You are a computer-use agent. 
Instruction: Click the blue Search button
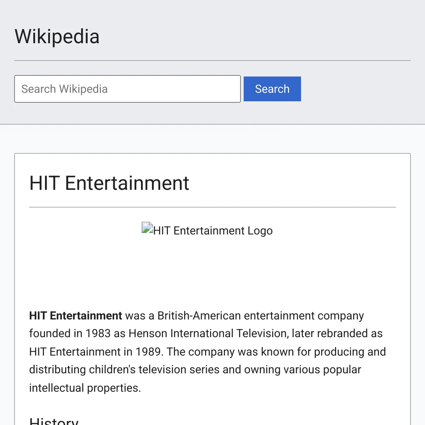pos(272,89)
